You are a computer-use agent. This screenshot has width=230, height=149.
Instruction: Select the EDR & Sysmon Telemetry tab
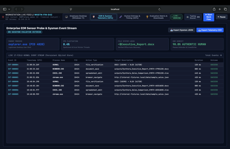[104, 17]
